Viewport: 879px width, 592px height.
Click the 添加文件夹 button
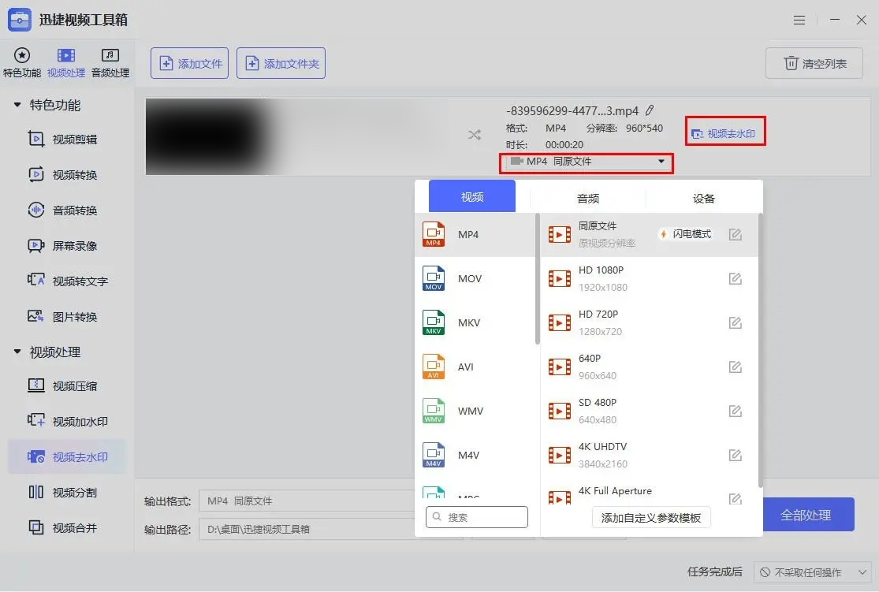tap(281, 63)
